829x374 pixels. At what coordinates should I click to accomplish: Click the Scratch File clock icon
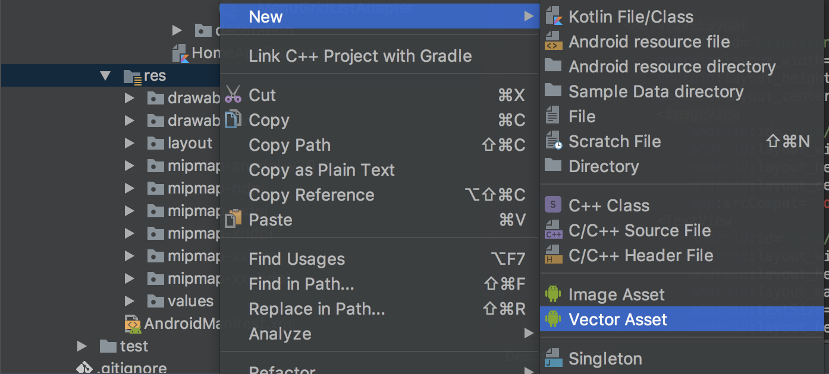553,141
